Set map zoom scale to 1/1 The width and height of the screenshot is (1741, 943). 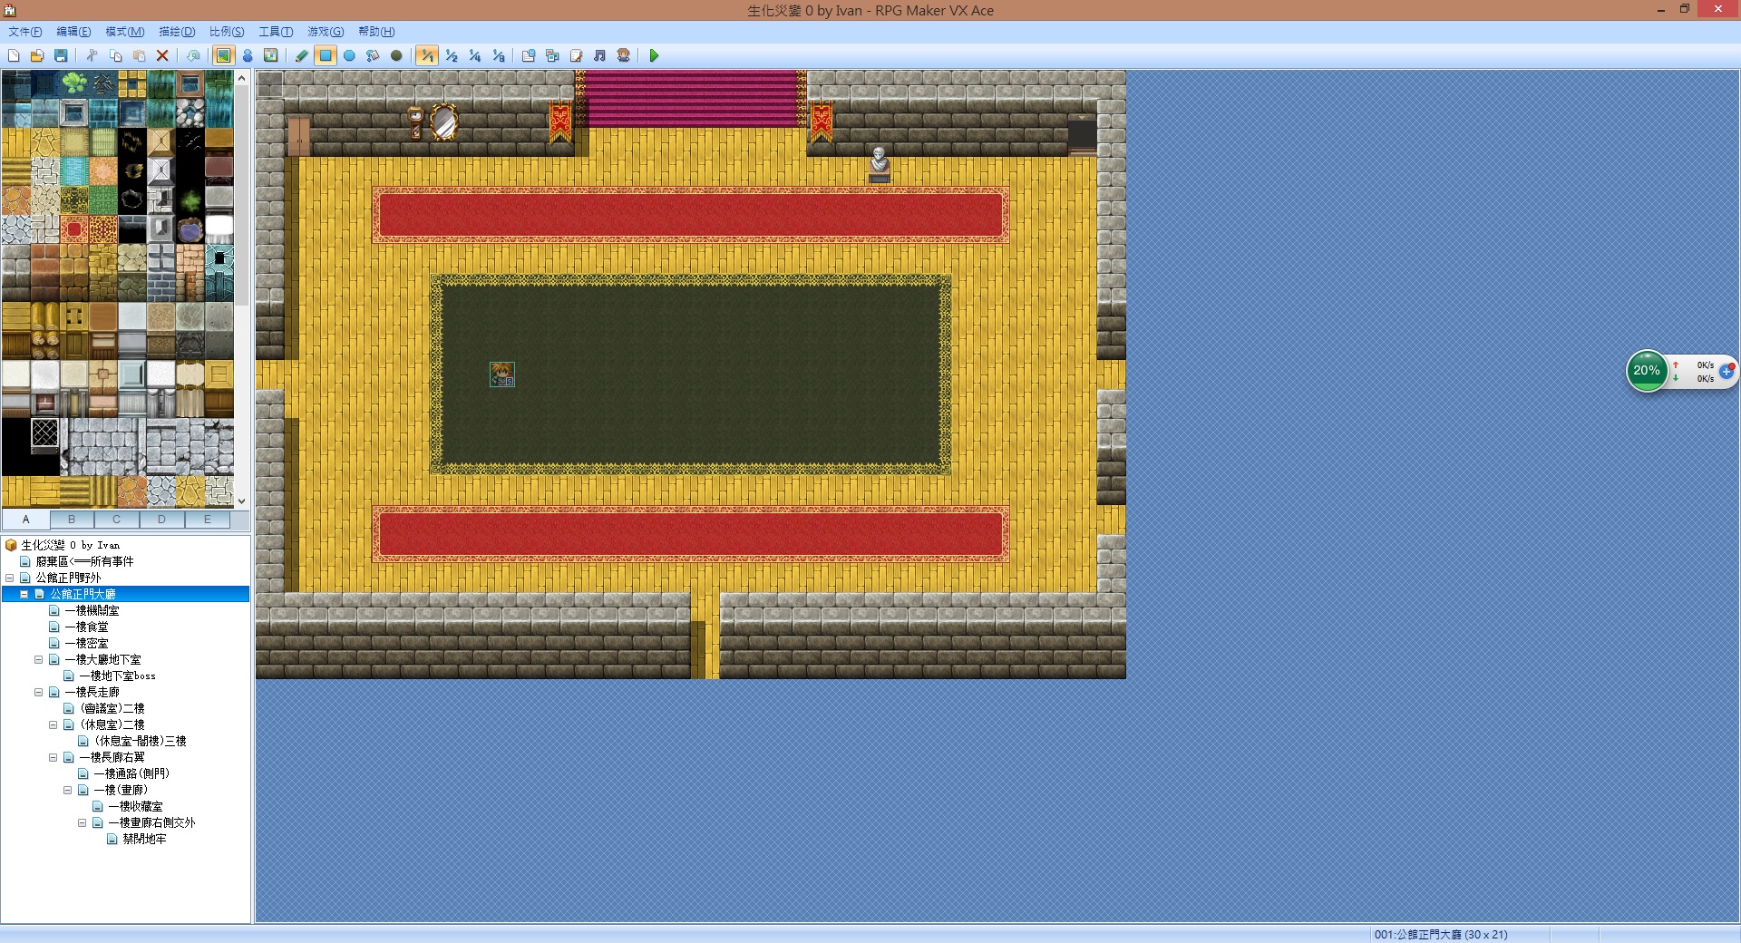pos(427,55)
